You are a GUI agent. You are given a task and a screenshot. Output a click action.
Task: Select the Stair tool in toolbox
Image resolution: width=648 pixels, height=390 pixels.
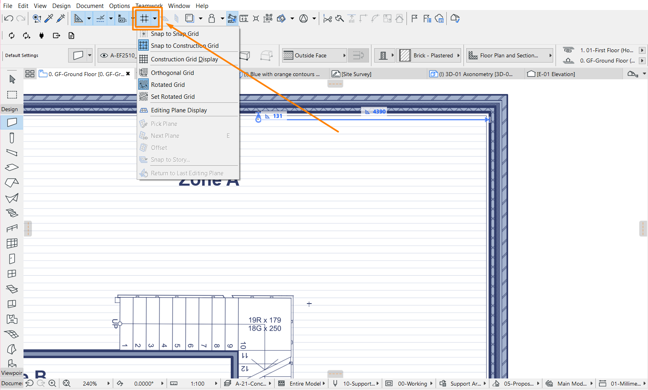(12, 213)
